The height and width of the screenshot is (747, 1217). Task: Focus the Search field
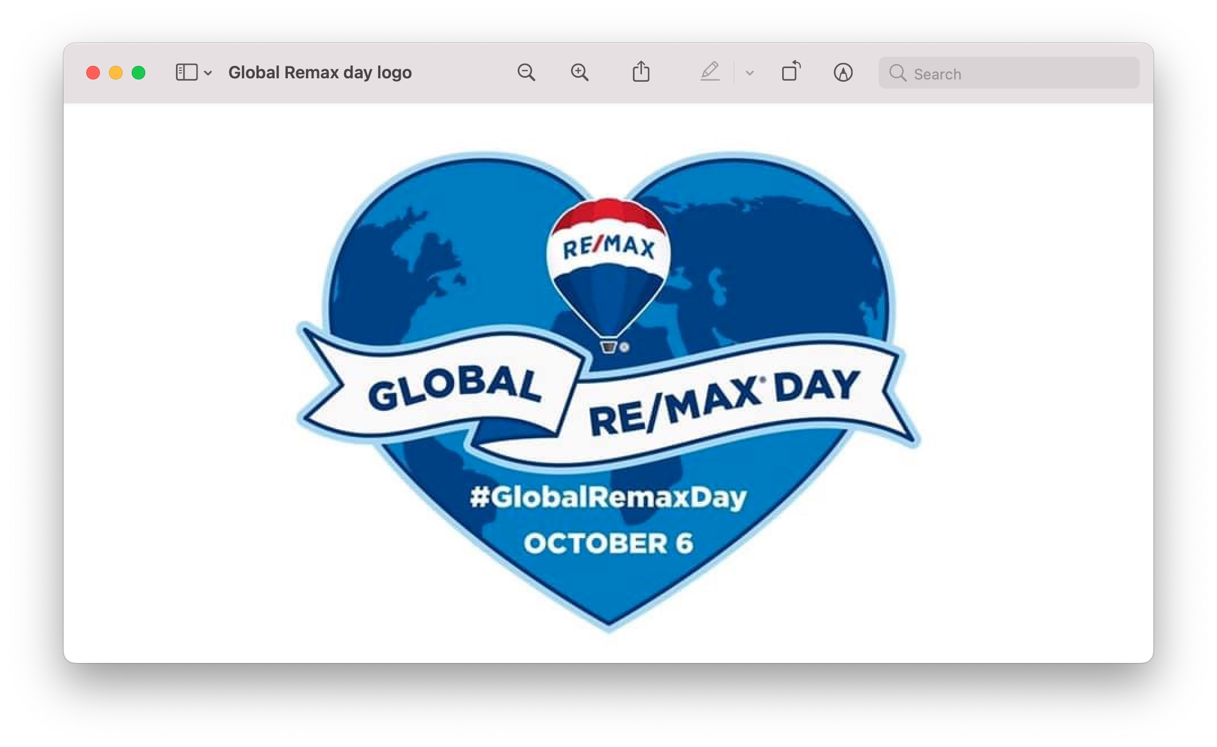(x=1009, y=73)
